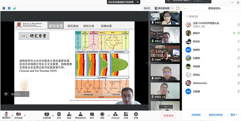Viewport: 241px width, 121px height.
Task: Open 分组讨论 breakout rooms
Action: coord(115,115)
